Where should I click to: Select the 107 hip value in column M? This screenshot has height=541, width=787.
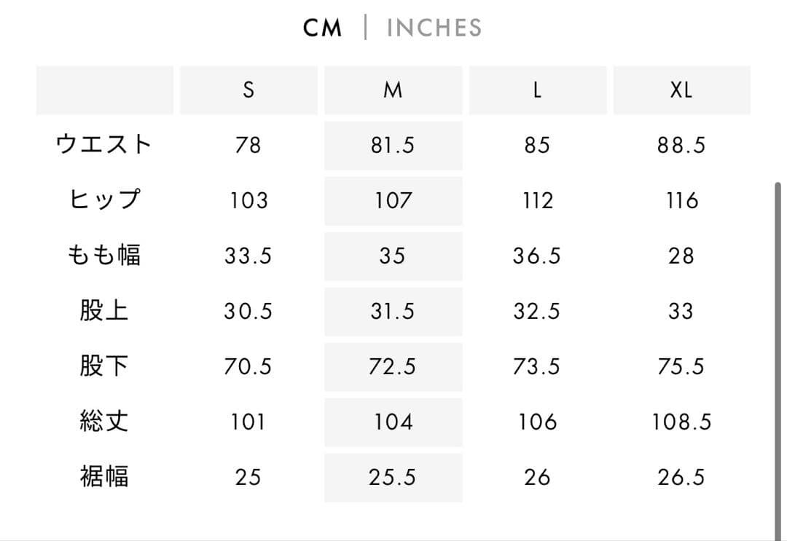coord(393,200)
